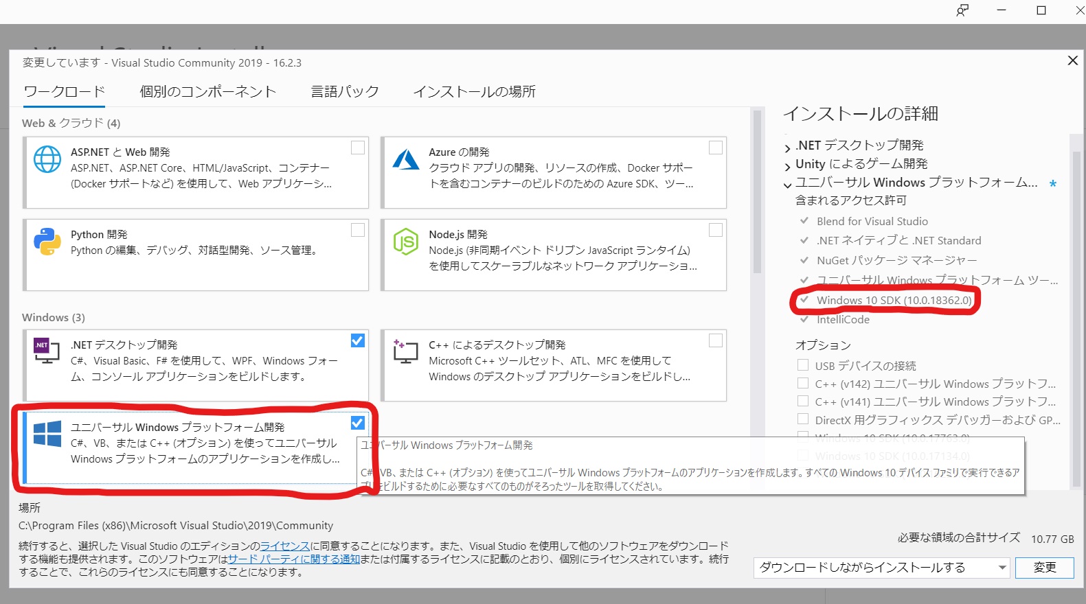The image size is (1086, 604).
Task: Uncheck the Universal Windows Platform development workload
Action: coord(358,423)
